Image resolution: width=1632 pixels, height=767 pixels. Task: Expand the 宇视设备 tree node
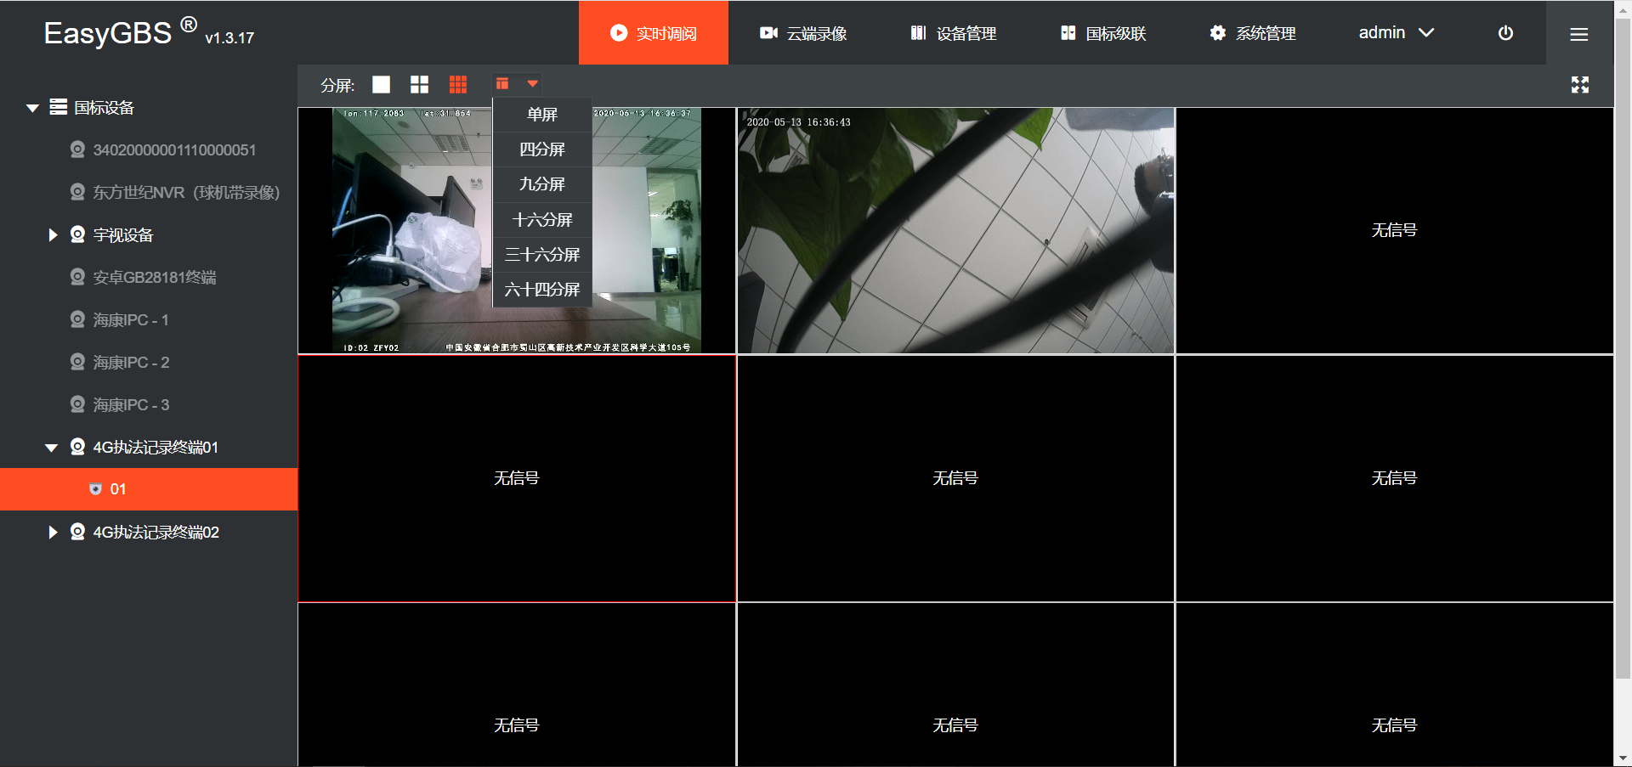tap(53, 234)
